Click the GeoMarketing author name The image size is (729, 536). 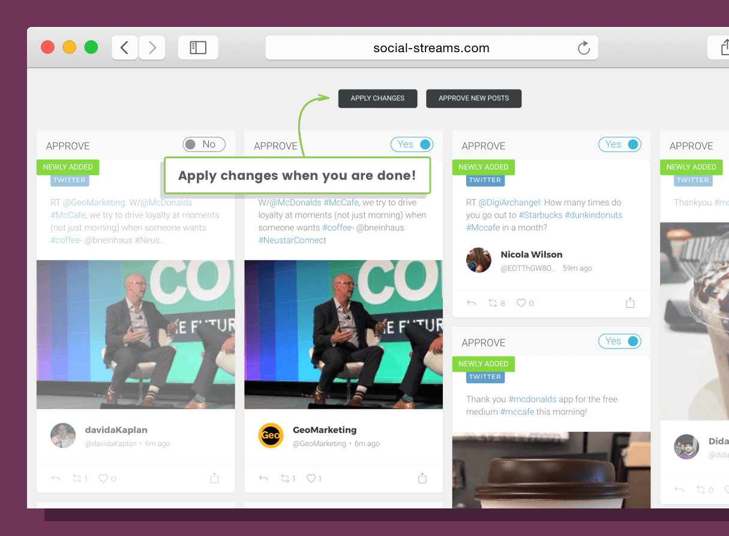325,430
